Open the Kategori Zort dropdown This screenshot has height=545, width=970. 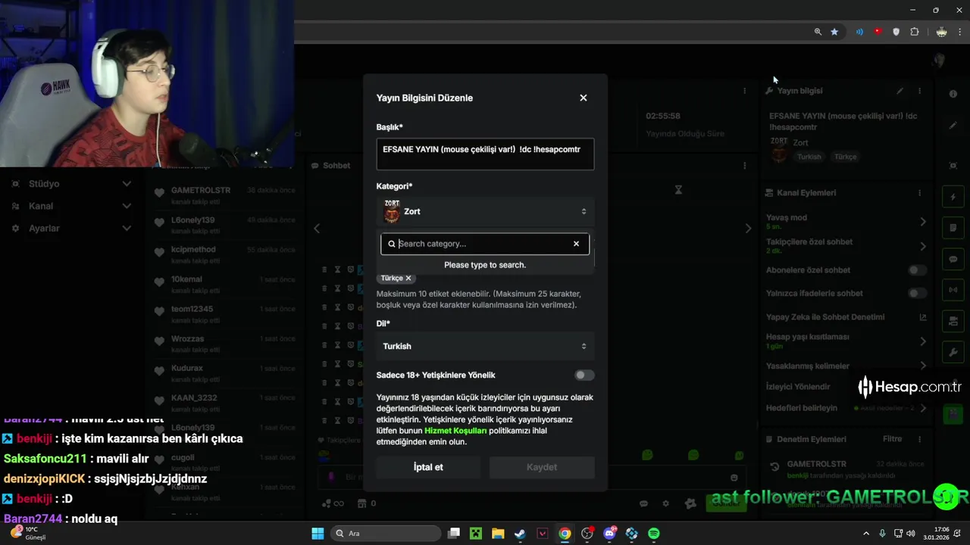[x=485, y=211]
